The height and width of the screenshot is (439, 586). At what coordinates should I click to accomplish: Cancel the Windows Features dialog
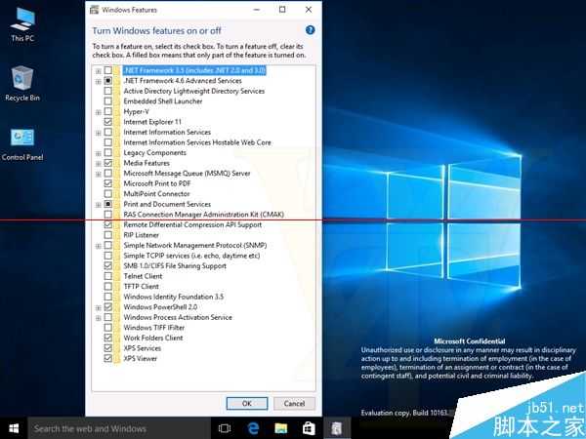[294, 404]
